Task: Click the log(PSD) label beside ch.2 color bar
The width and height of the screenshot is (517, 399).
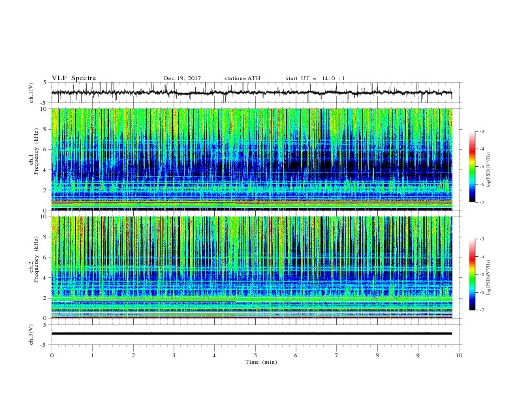Action: [488, 278]
